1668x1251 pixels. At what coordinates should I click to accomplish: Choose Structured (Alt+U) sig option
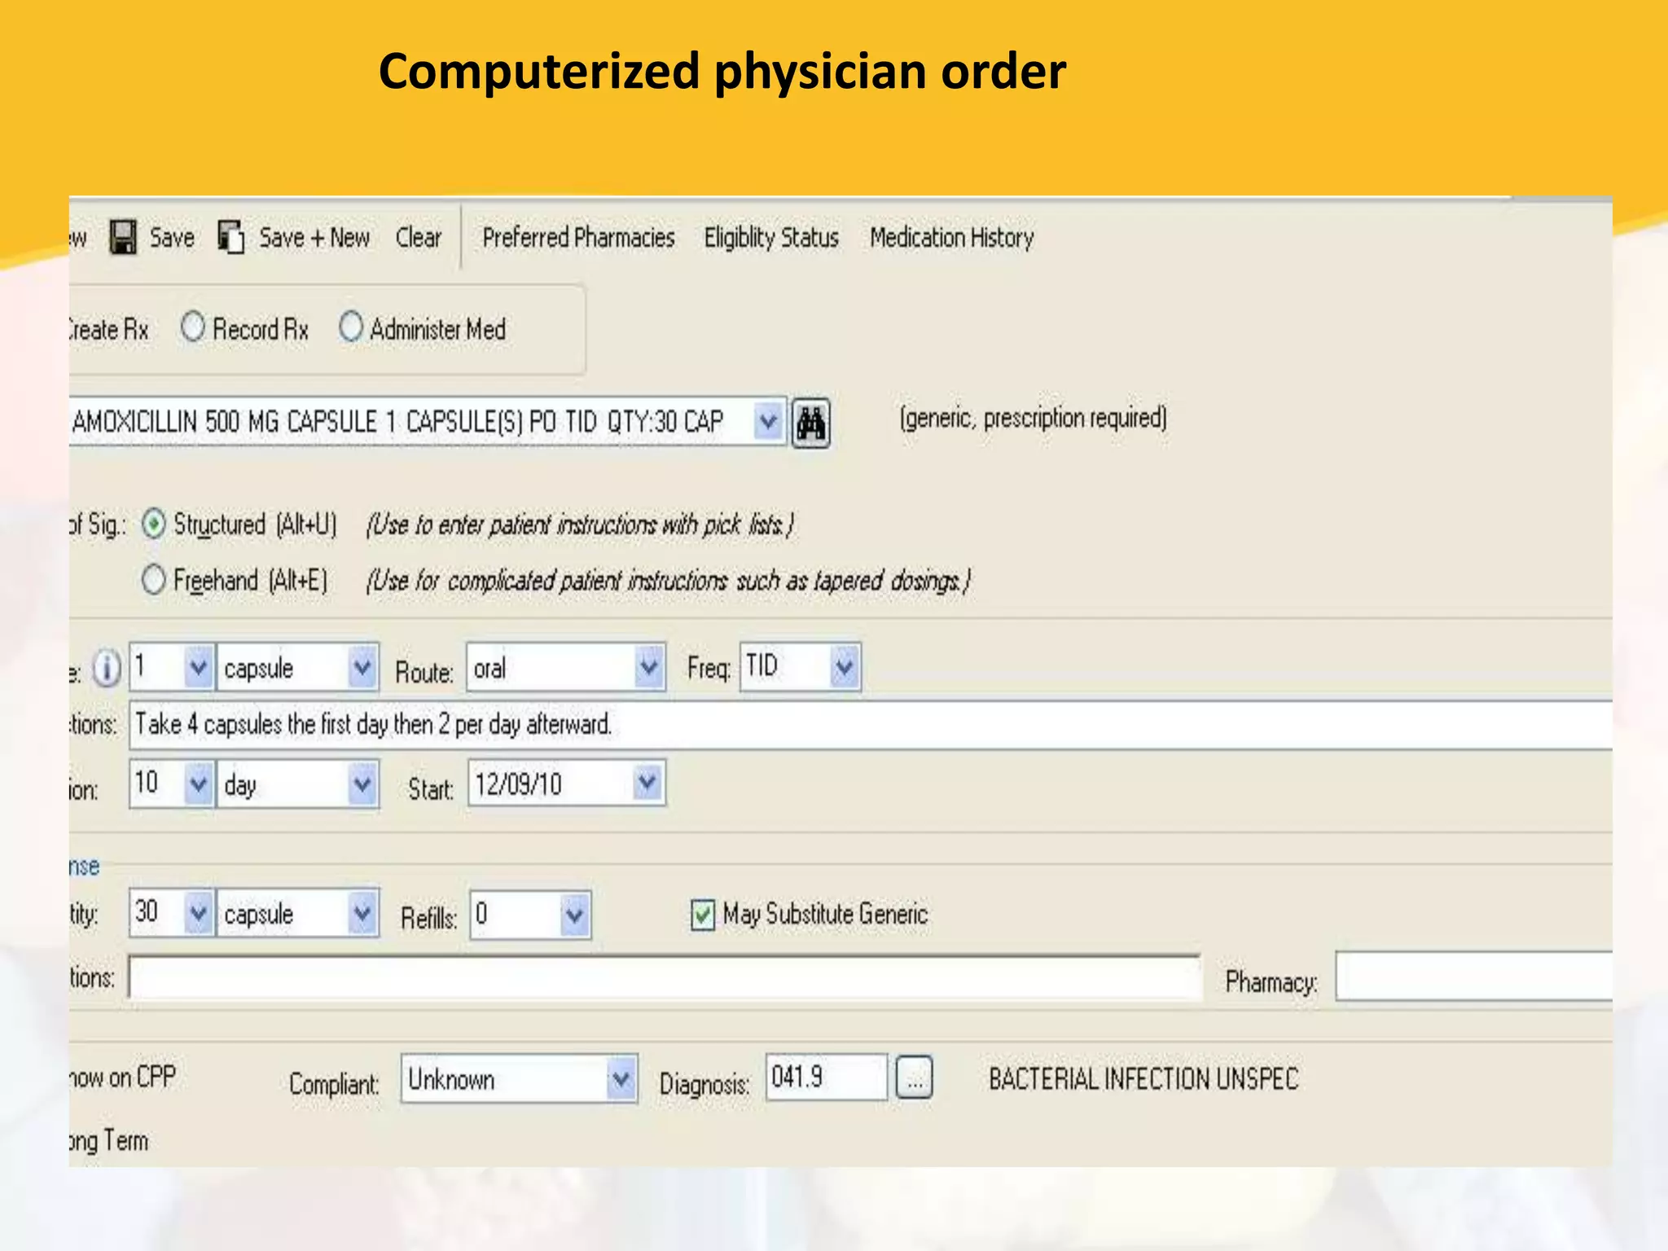pos(154,524)
